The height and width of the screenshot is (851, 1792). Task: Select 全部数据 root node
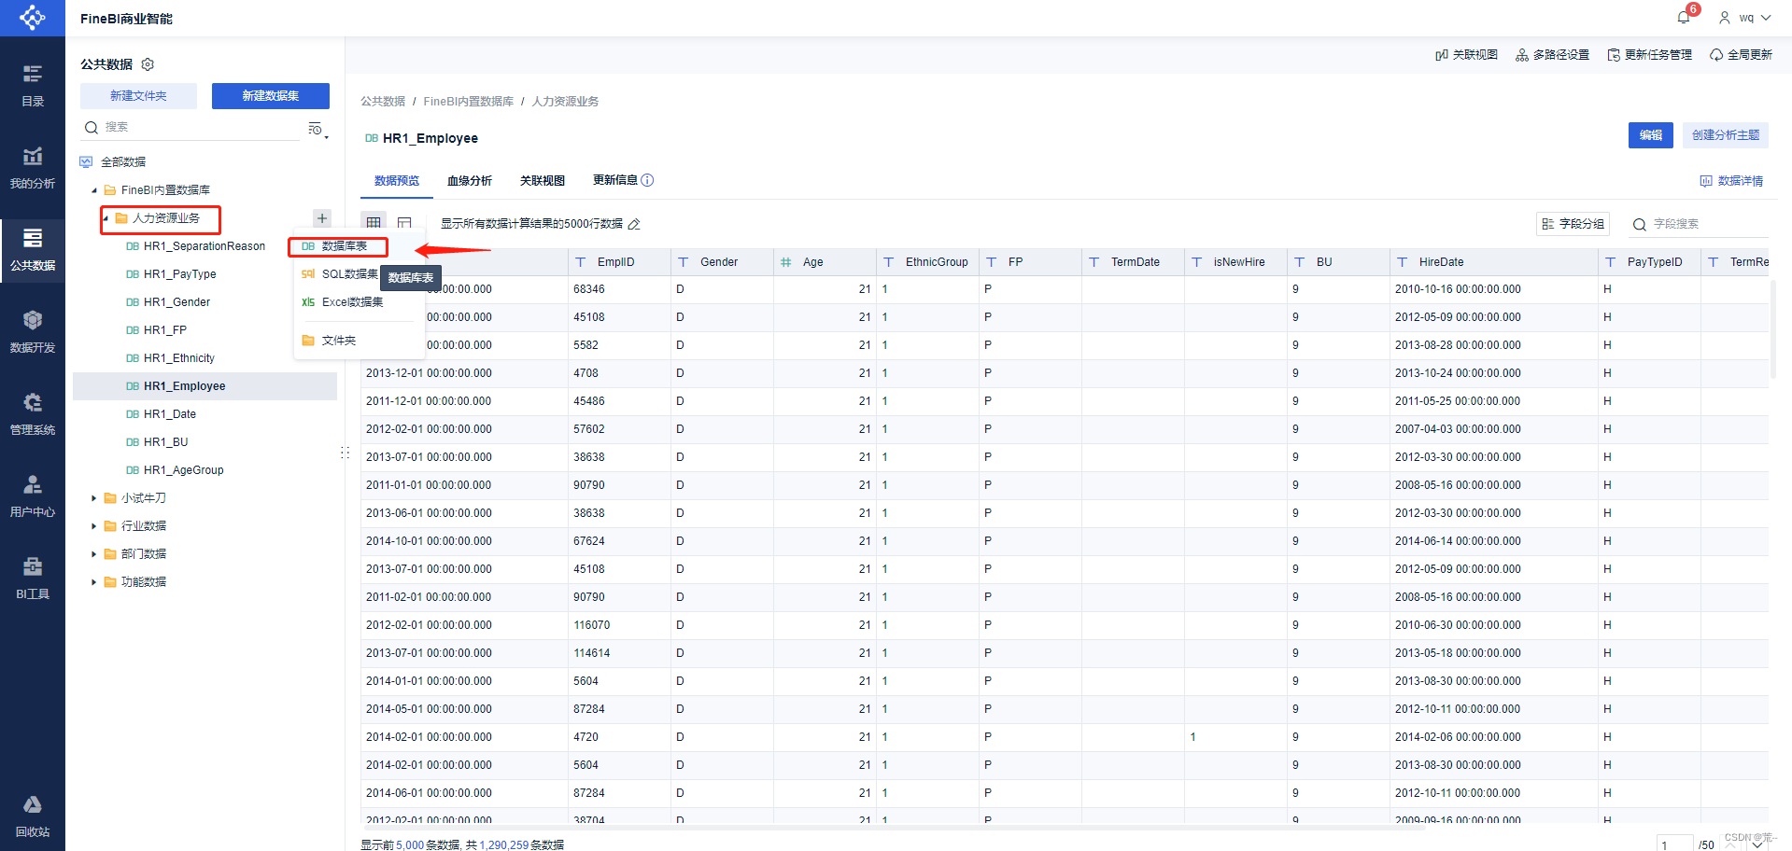123,162
